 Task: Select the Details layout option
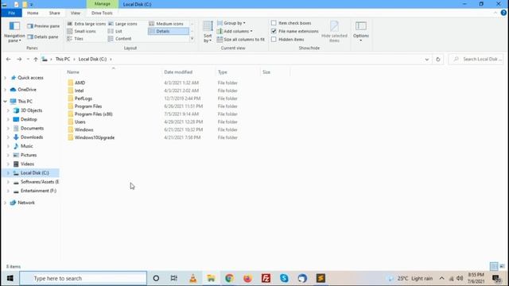(168, 31)
